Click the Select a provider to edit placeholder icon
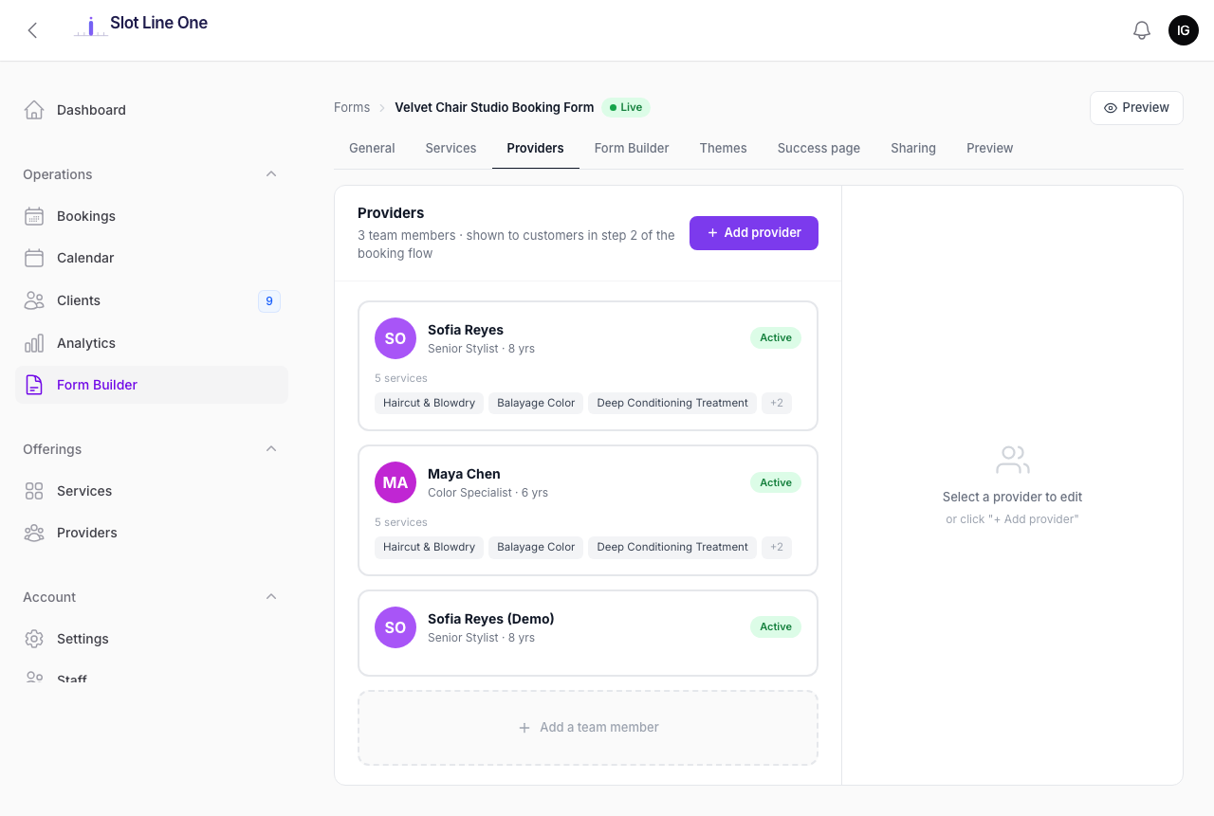Screen dimensions: 1214x816 pos(1013,461)
